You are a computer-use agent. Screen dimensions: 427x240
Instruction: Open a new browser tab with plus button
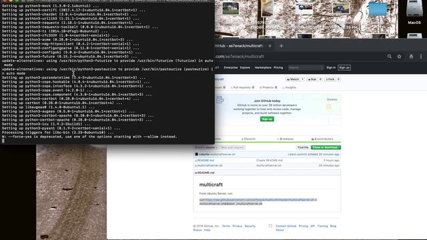pos(282,46)
